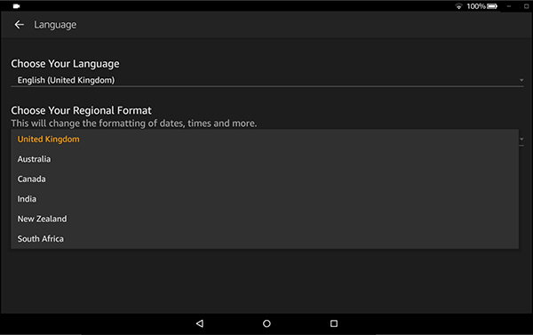Open the English (United Kingdom) language dropdown
The image size is (533, 335).
(x=267, y=80)
